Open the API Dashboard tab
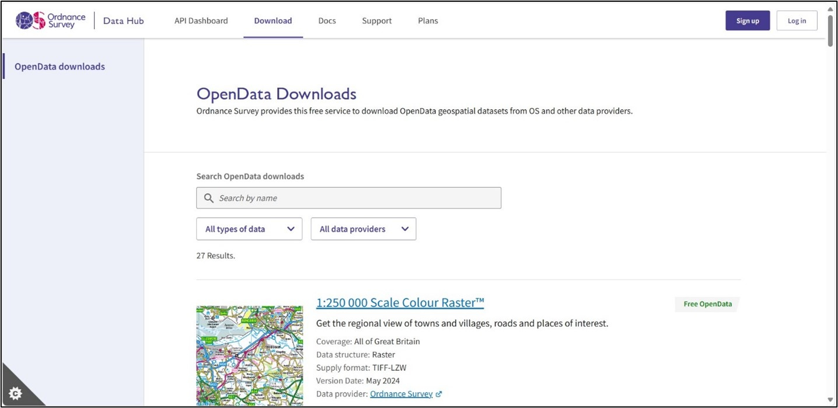Viewport: 838px width, 408px height. [x=201, y=20]
